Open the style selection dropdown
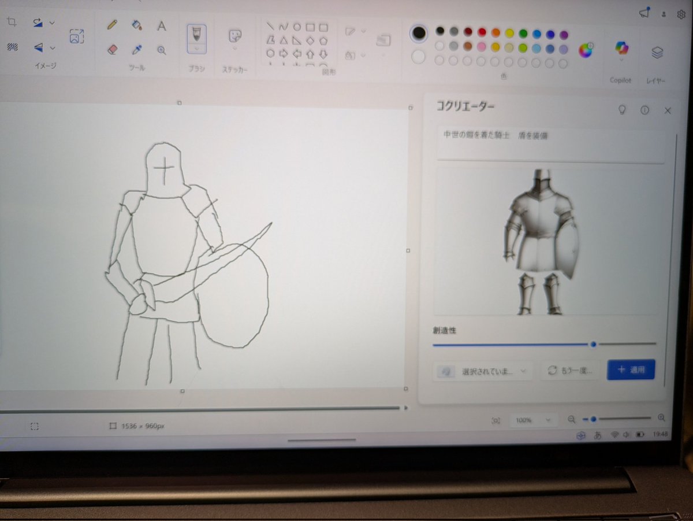Viewport: 693px width, 521px height. point(483,371)
